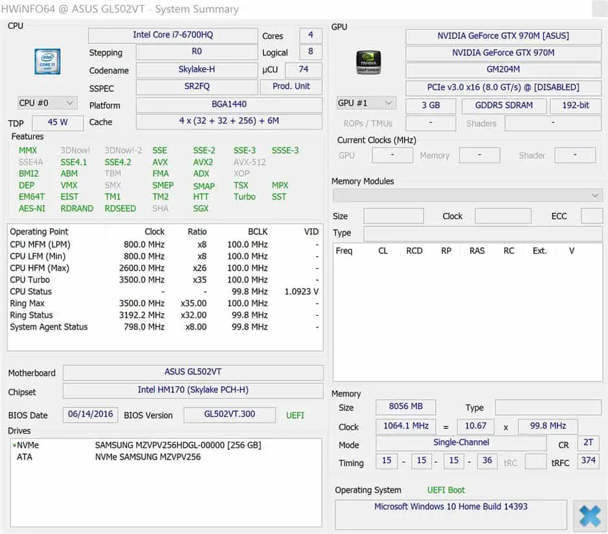Click the NVMe drive bullet indicator
Viewport: 608px width, 534px height.
[14, 445]
